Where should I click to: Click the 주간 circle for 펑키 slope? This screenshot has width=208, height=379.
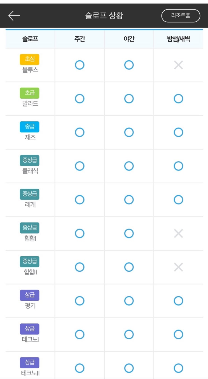click(x=80, y=301)
